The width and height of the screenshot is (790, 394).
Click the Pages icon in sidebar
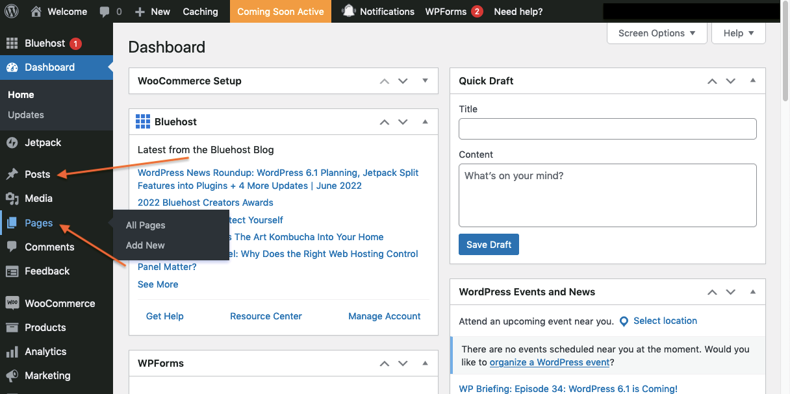[12, 223]
